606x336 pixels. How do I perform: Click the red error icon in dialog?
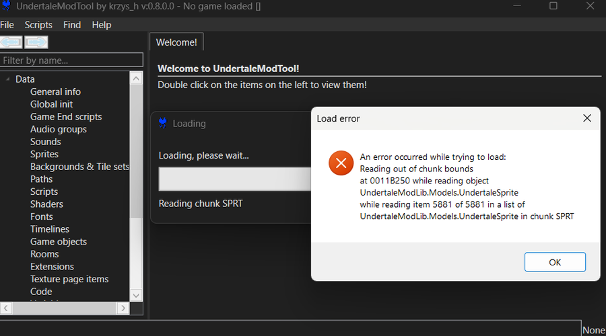341,163
